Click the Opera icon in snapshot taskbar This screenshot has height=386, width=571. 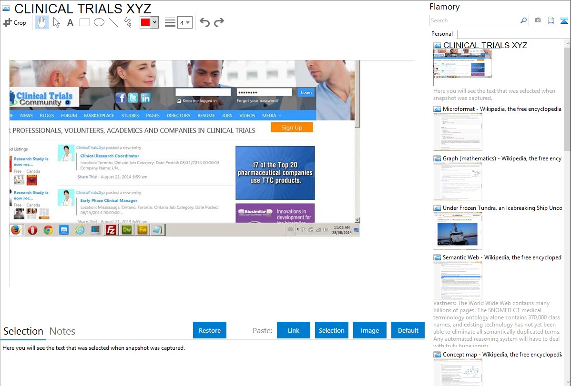32,230
